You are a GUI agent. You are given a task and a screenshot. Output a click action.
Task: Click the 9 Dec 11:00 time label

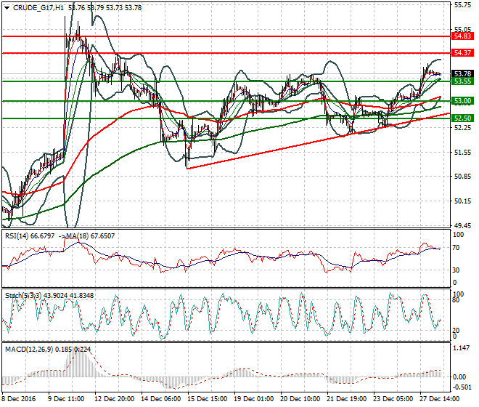(66, 399)
